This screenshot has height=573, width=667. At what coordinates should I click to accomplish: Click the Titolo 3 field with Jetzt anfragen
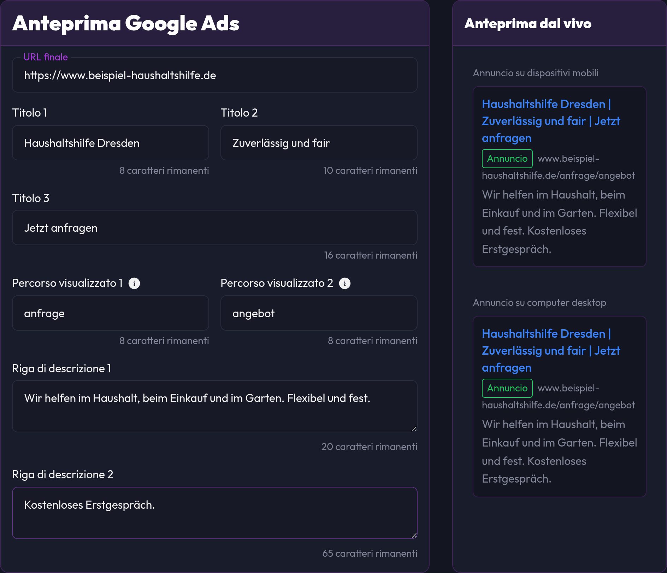point(215,228)
